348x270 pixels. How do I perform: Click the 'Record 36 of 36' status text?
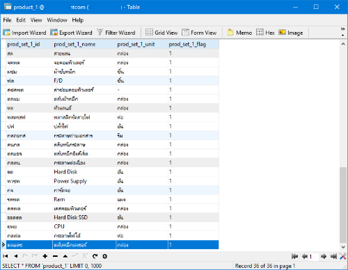[265, 266]
